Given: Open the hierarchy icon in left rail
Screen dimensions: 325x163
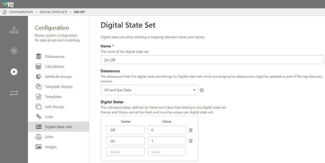Looking at the screenshot, I should pyautogui.click(x=14, y=30).
